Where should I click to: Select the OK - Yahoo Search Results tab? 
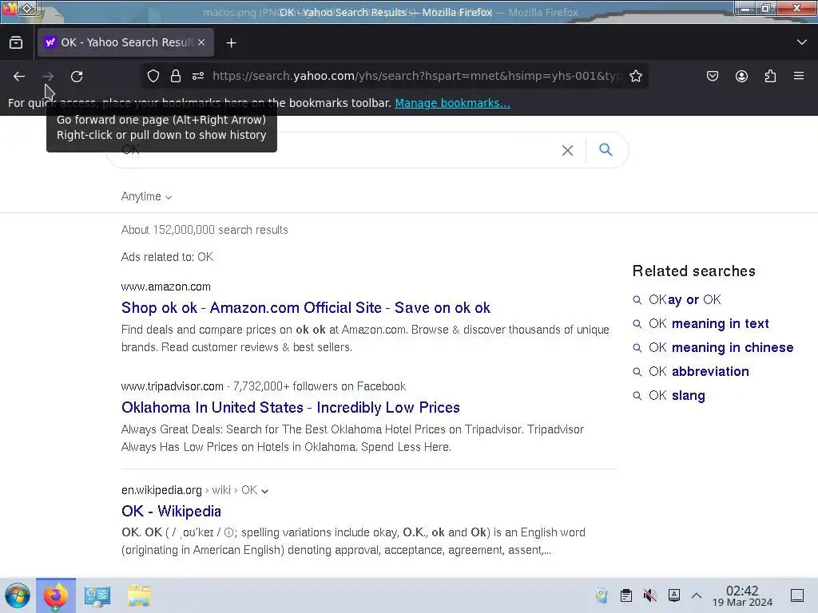(125, 42)
